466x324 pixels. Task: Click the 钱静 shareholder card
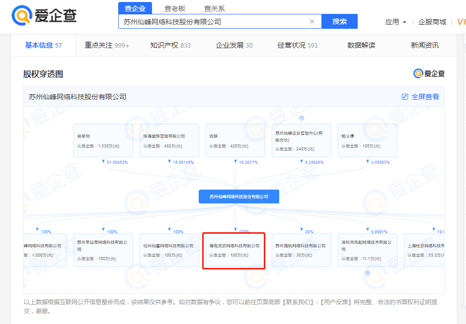pos(235,141)
